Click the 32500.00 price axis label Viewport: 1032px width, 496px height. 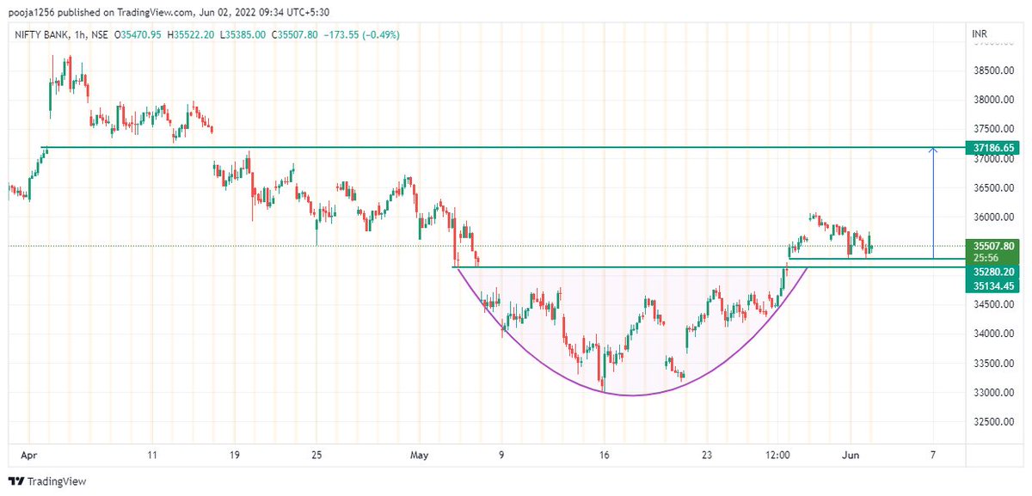click(993, 422)
